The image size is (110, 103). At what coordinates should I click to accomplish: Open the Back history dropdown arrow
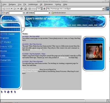point(12,9)
